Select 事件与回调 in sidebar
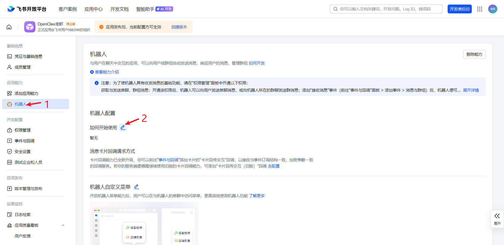Screen dimensions: 504x245 [24, 141]
